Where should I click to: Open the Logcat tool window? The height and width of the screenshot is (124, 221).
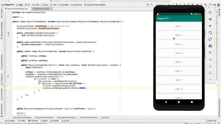10,121
